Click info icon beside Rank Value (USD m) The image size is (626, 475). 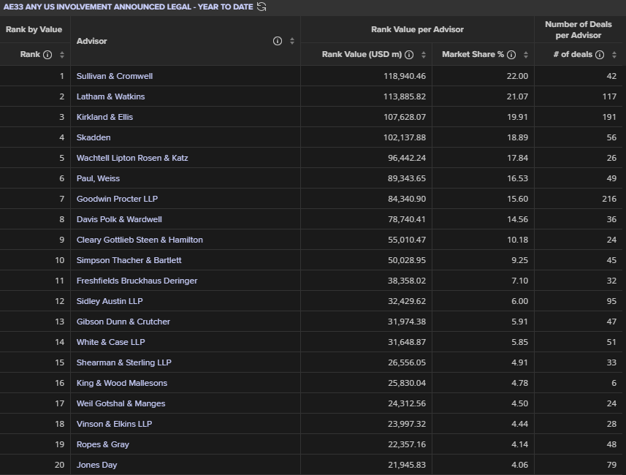tap(409, 55)
